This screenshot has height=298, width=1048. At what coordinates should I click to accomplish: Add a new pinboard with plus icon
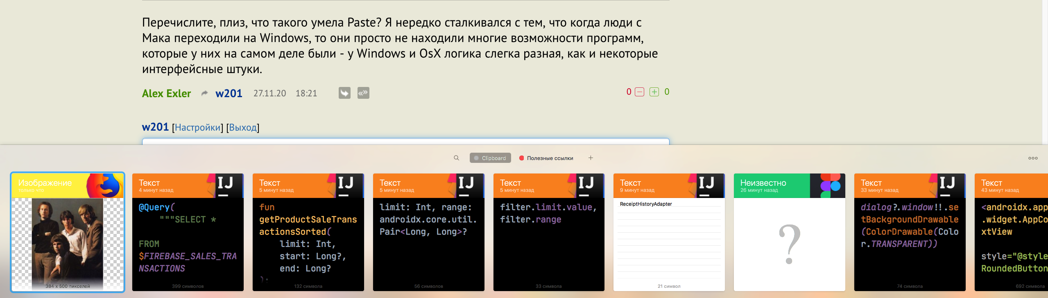(x=591, y=158)
